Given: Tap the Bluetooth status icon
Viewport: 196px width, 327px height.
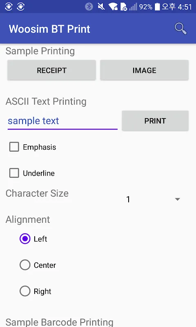Looking at the screenshot, I should 89,7.
